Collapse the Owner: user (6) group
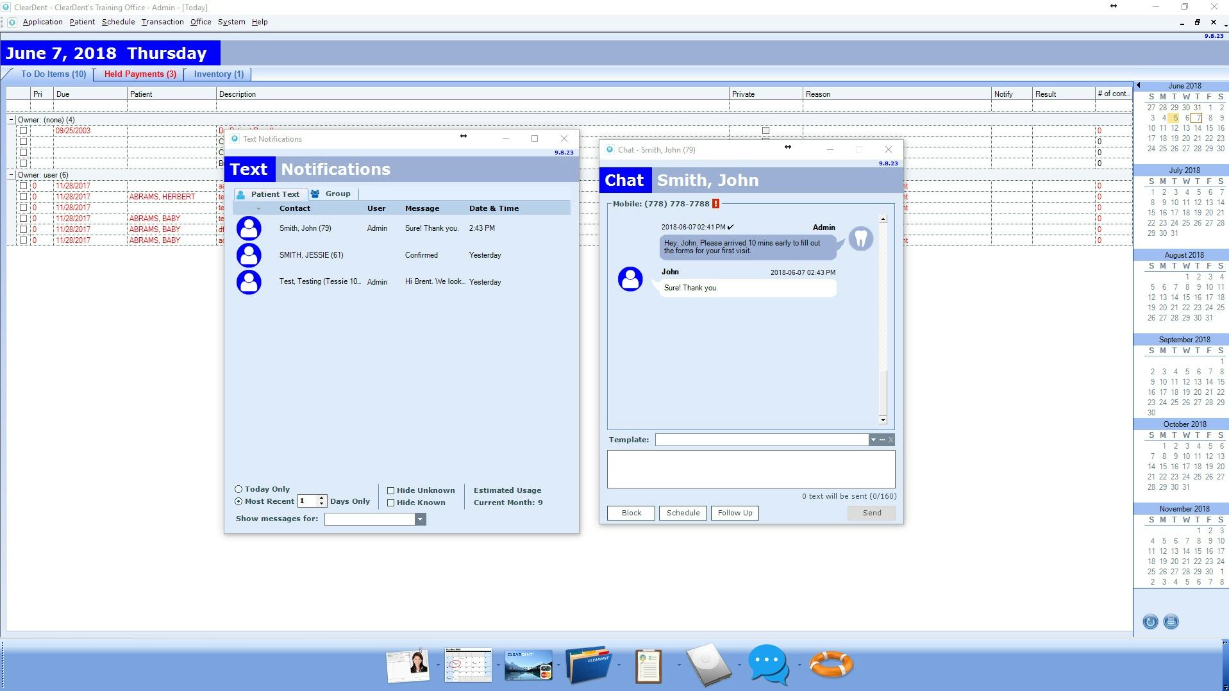This screenshot has height=691, width=1229. [12, 175]
